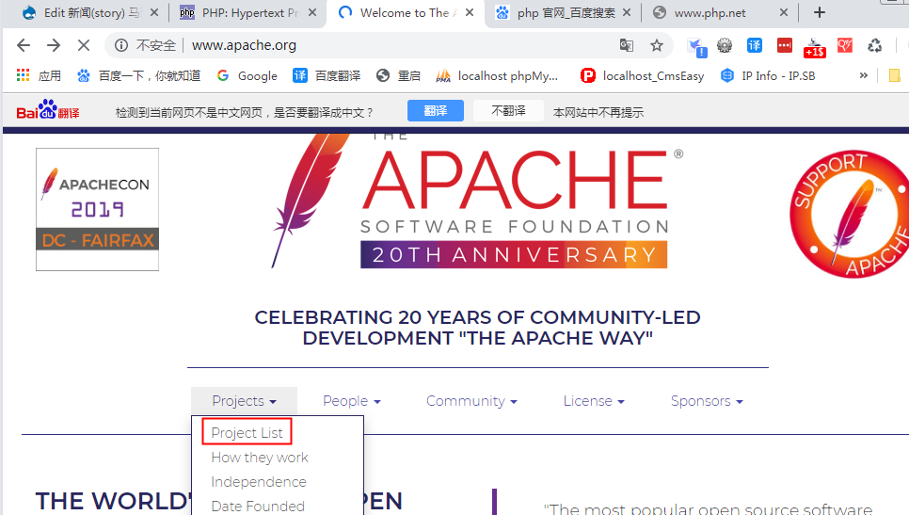
Task: Bookmark this page with the star
Action: (656, 45)
